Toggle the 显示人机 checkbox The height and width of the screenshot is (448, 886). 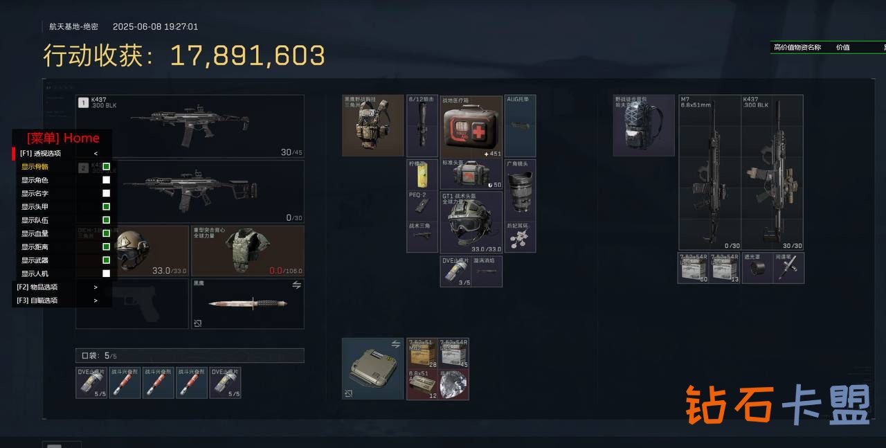point(107,274)
